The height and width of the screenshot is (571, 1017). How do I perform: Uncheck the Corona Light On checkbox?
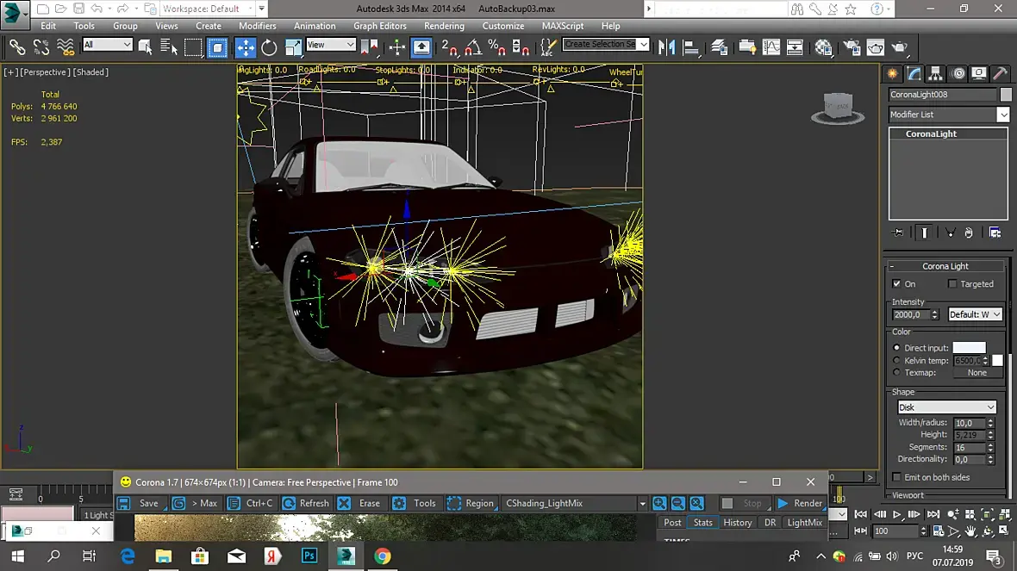point(897,284)
